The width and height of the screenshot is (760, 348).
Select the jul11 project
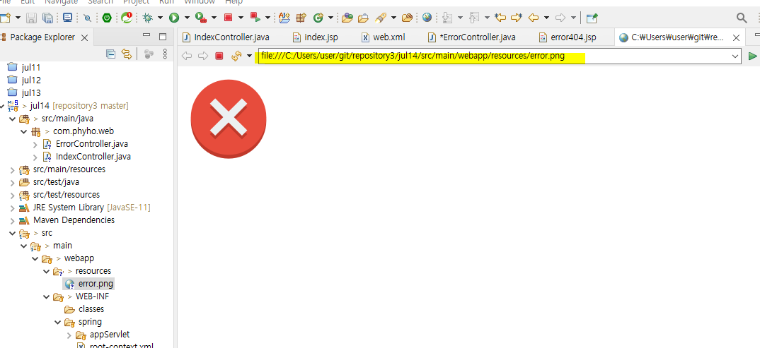(31, 67)
